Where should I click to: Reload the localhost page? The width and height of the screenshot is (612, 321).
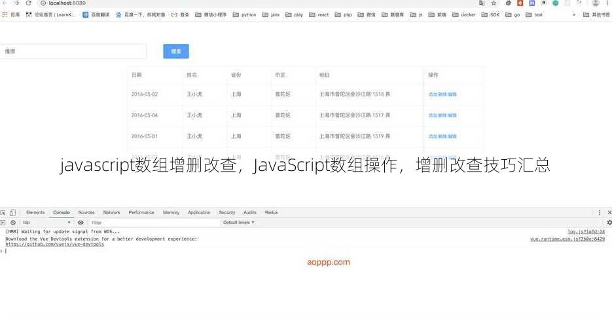pyautogui.click(x=29, y=3)
